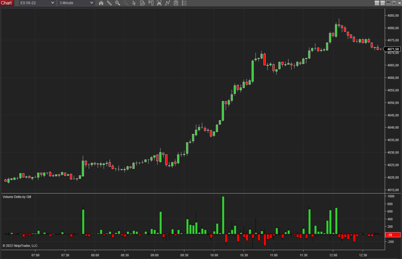Click the grayed zoom out magnifier
This screenshot has width=402, height=259.
[x=126, y=3]
